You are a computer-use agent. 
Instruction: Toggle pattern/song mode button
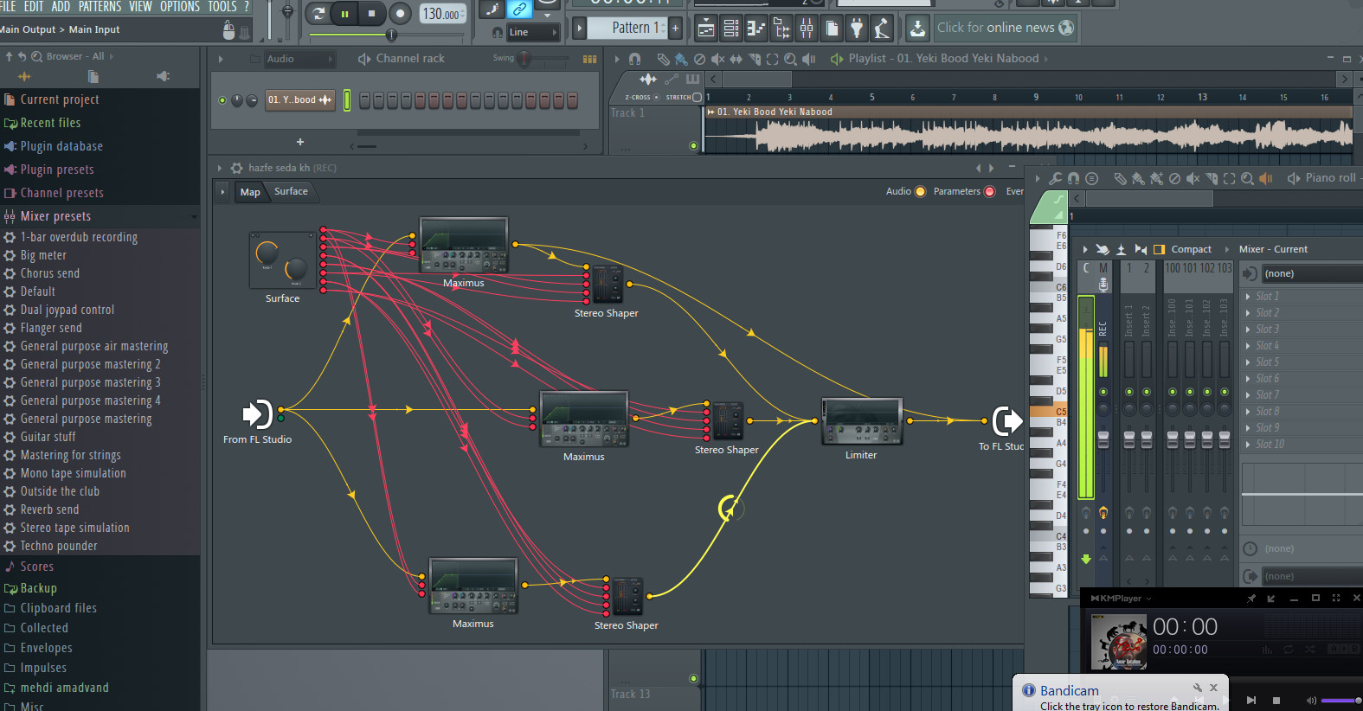coord(318,14)
